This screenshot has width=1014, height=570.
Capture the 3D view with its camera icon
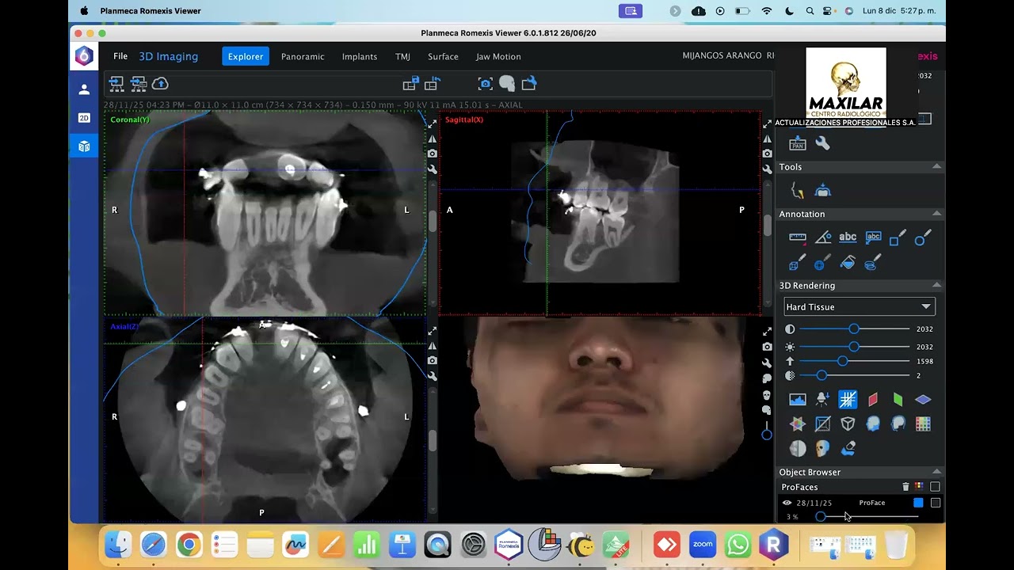767,347
